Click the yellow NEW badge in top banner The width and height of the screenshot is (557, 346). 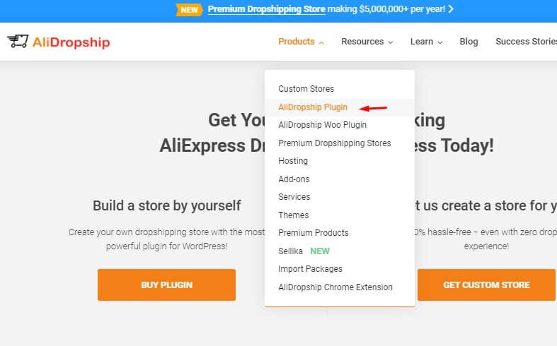pos(189,10)
